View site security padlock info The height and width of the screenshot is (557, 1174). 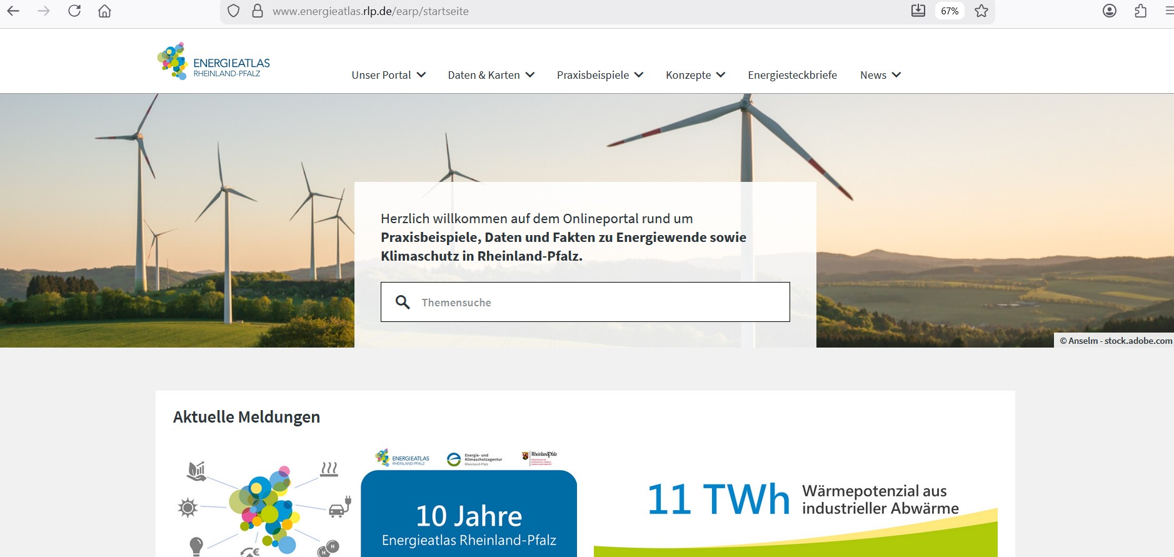pos(257,11)
